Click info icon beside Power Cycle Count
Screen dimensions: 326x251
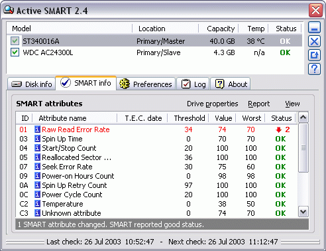pos(37,195)
